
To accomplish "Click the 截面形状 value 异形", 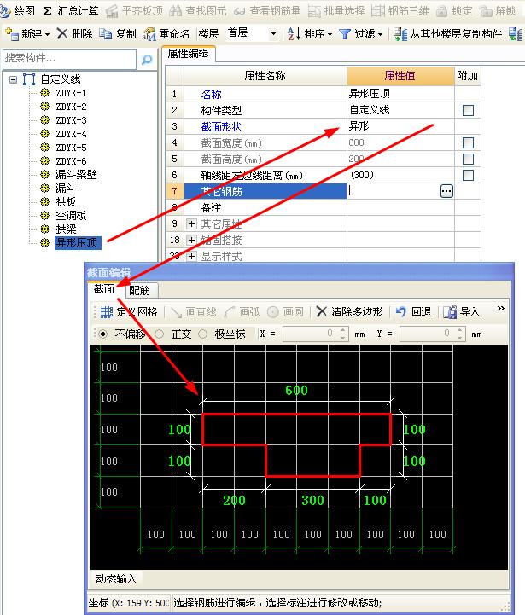I will tap(400, 126).
